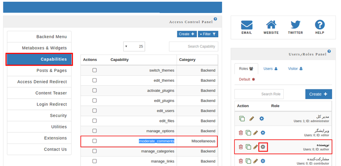The height and width of the screenshot is (166, 341).
Task: Manage the administrator role gear icon
Action: (x=262, y=118)
